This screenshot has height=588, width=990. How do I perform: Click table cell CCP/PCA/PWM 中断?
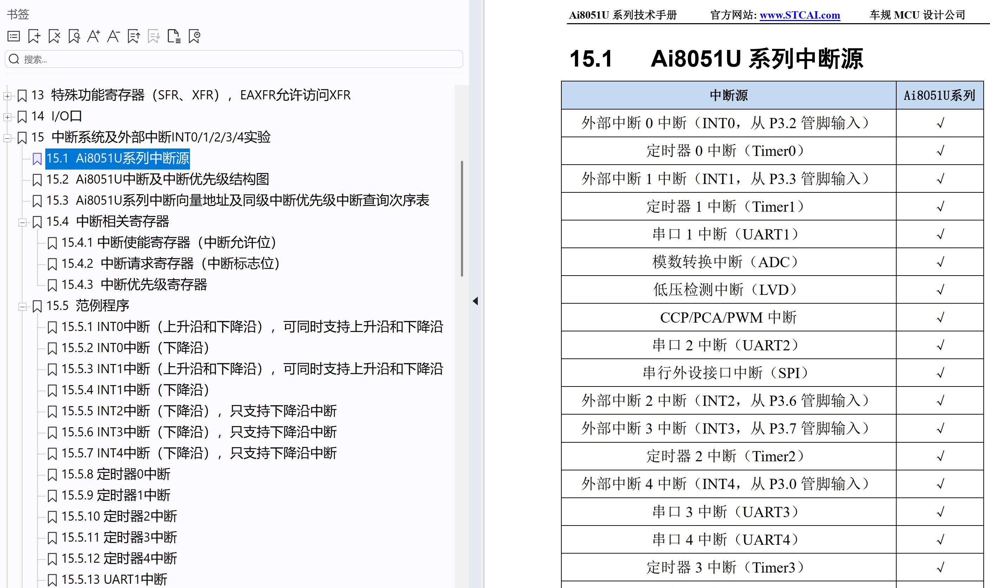728,317
